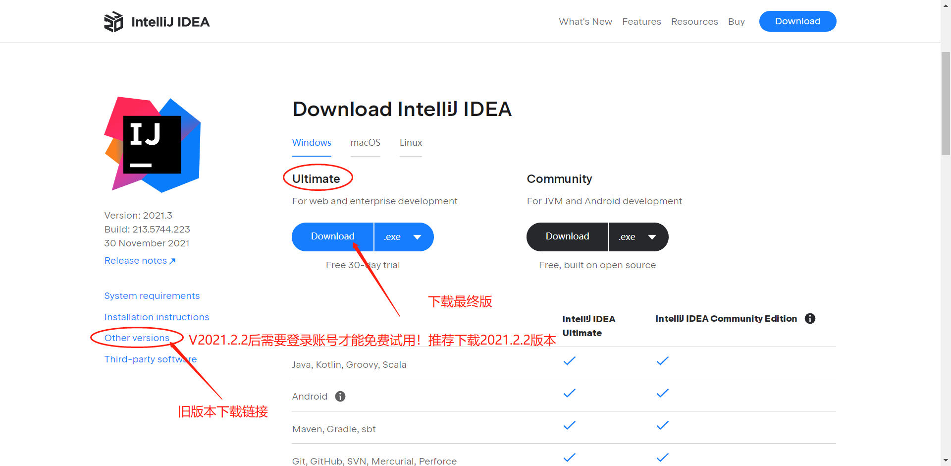Click the external-link arrow after Release notes
The image size is (951, 466).
coord(172,260)
